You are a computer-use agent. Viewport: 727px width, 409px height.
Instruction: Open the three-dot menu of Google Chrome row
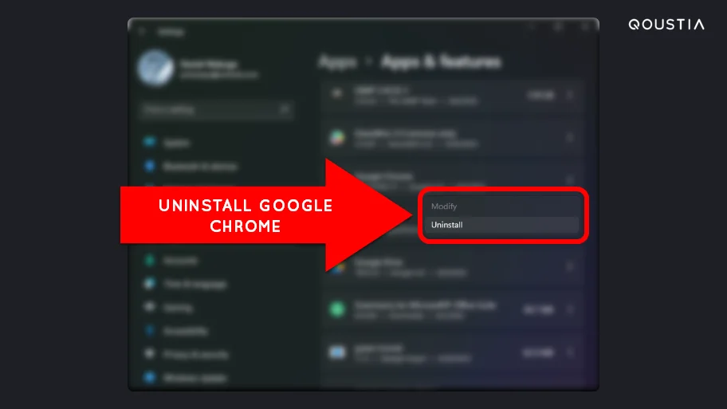[570, 179]
